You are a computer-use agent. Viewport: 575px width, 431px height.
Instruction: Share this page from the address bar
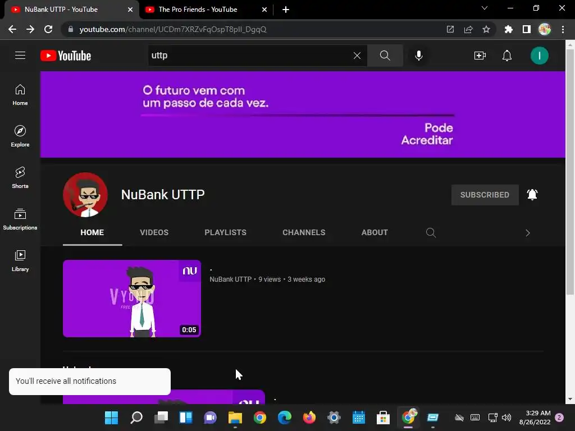point(468,29)
